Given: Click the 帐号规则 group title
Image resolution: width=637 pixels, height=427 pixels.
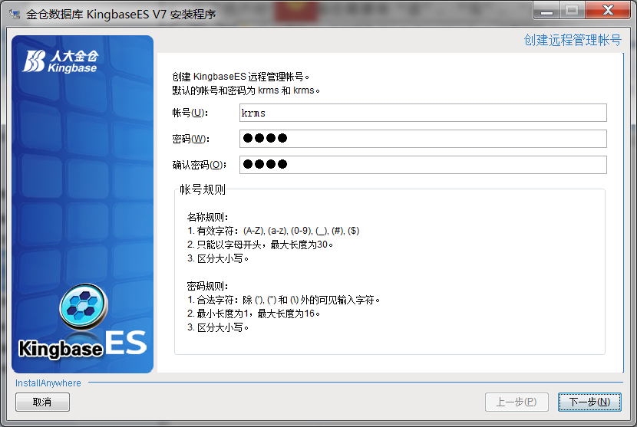Looking at the screenshot, I should (203, 189).
